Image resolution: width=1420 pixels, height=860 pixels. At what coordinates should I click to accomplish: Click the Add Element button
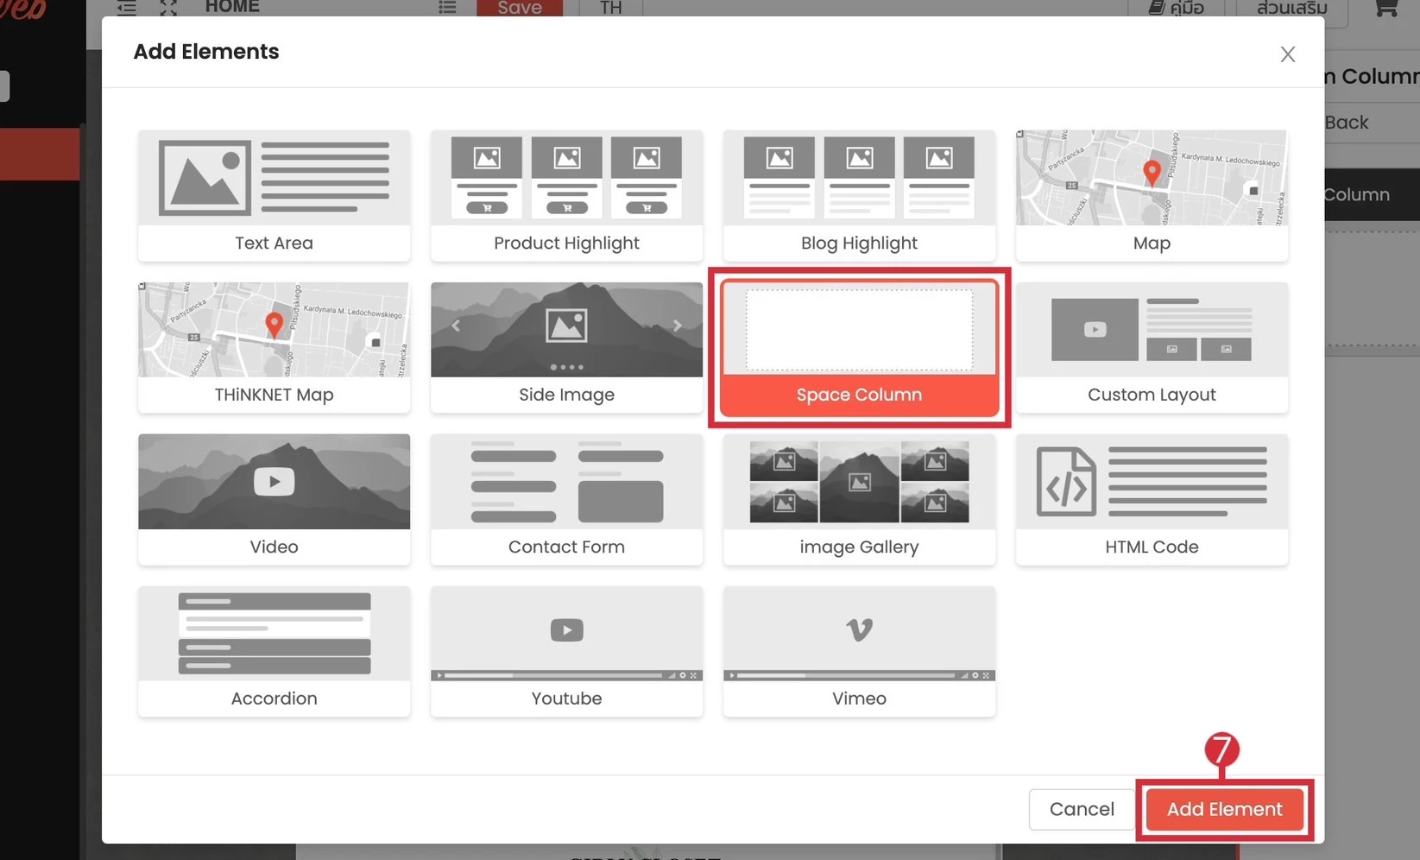(1224, 809)
